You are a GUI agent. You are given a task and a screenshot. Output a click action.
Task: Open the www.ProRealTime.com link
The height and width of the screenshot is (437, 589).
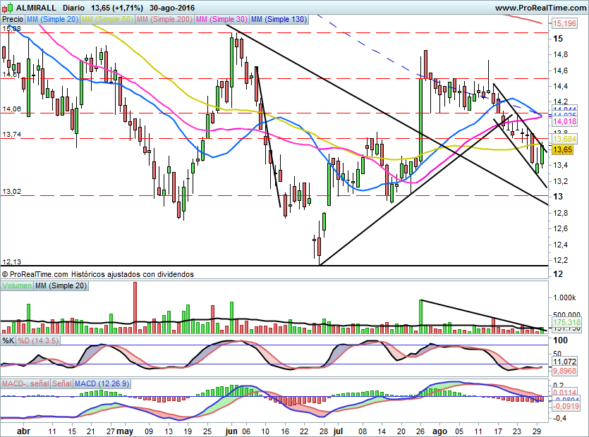pos(540,8)
